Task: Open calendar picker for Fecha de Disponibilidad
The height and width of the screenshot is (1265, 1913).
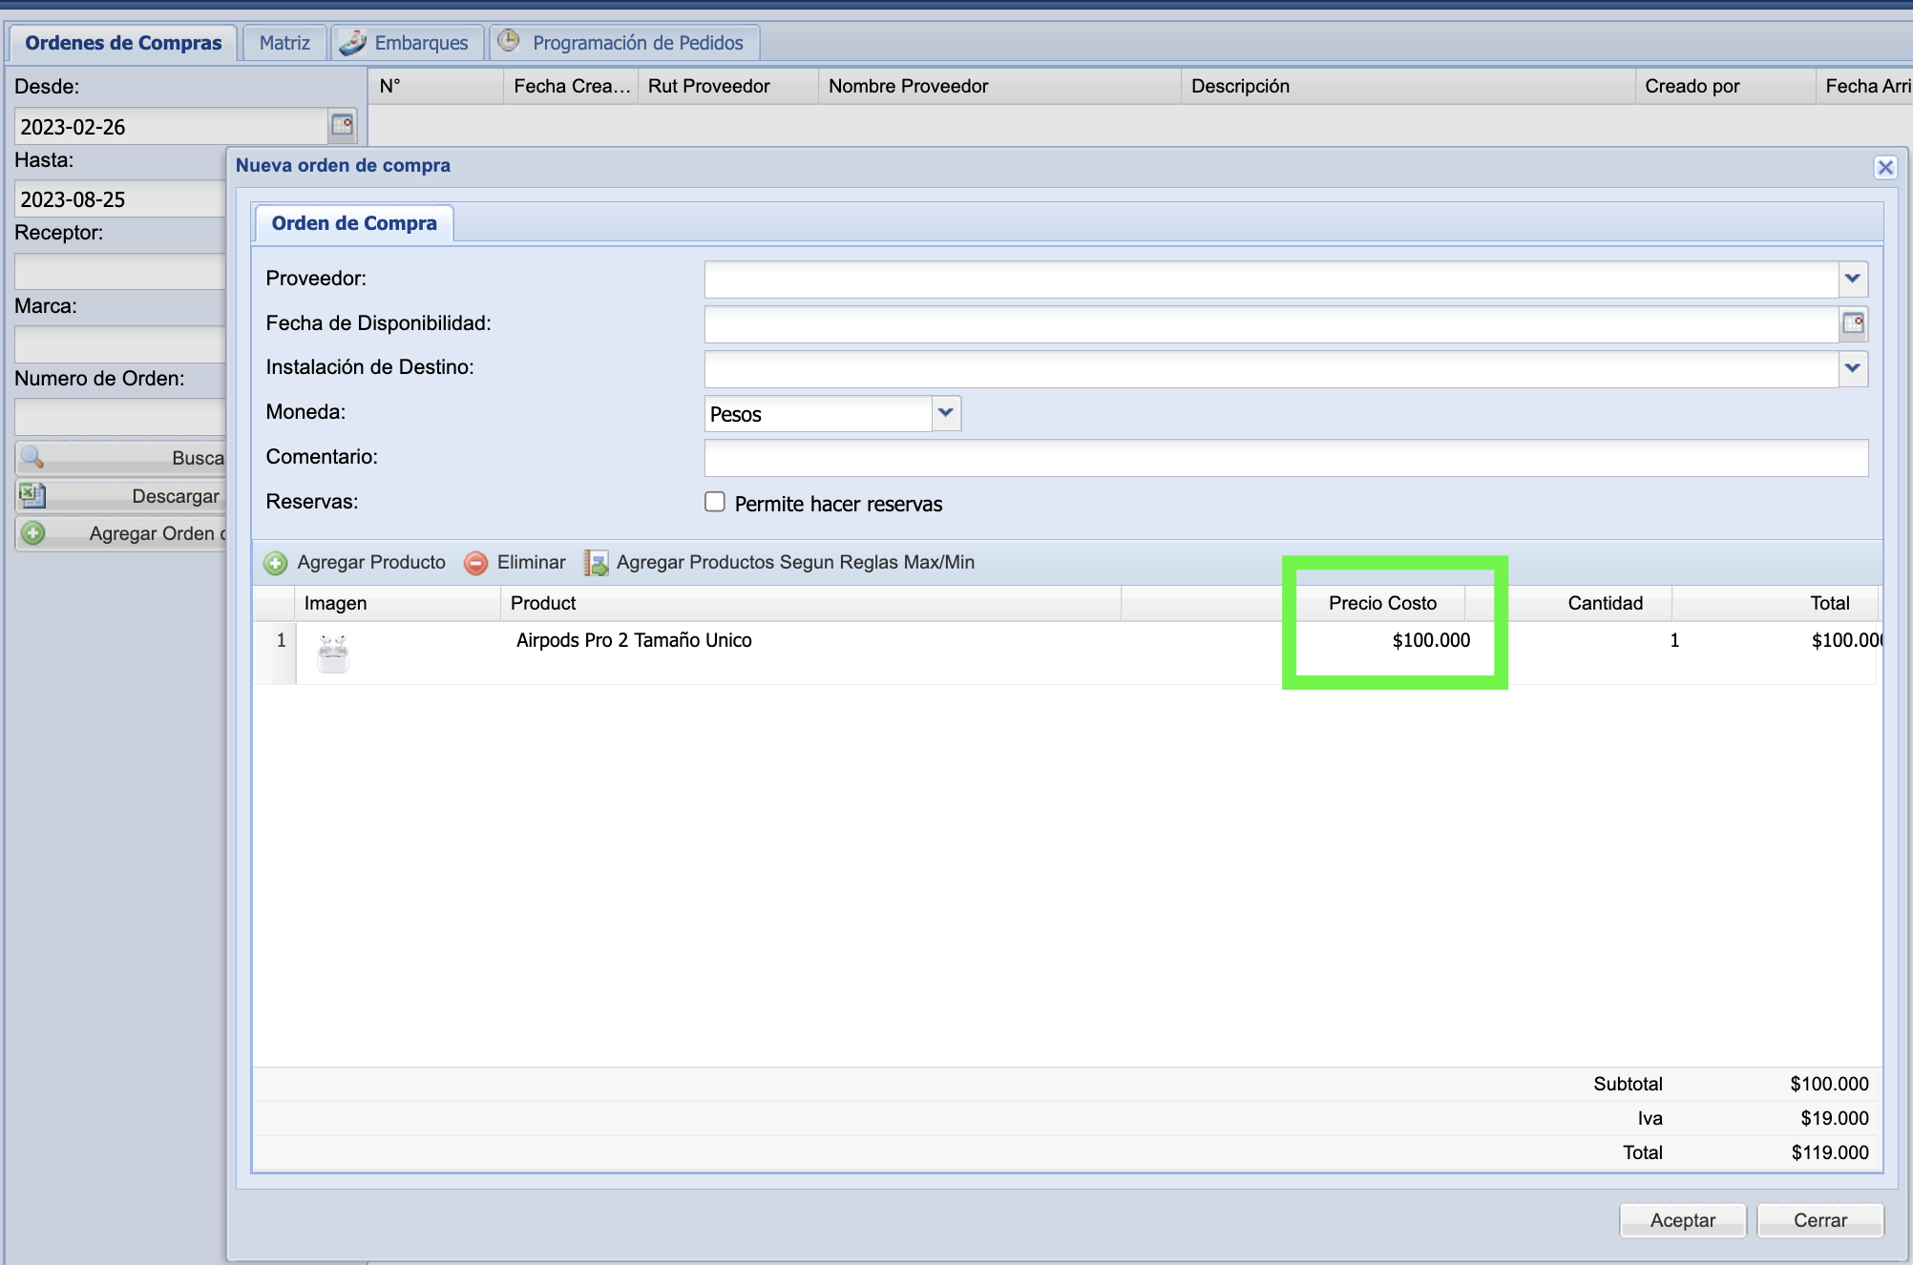Action: [1853, 323]
